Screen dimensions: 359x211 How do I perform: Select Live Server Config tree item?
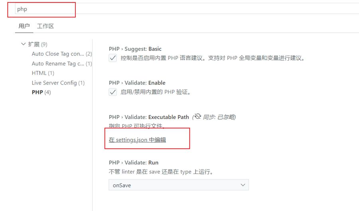(x=58, y=83)
